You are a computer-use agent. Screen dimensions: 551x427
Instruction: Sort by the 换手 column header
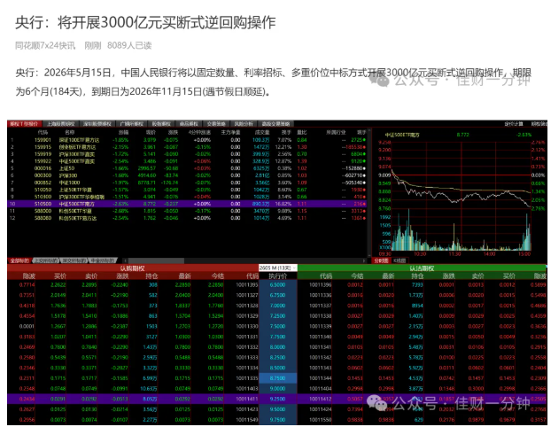(x=286, y=133)
